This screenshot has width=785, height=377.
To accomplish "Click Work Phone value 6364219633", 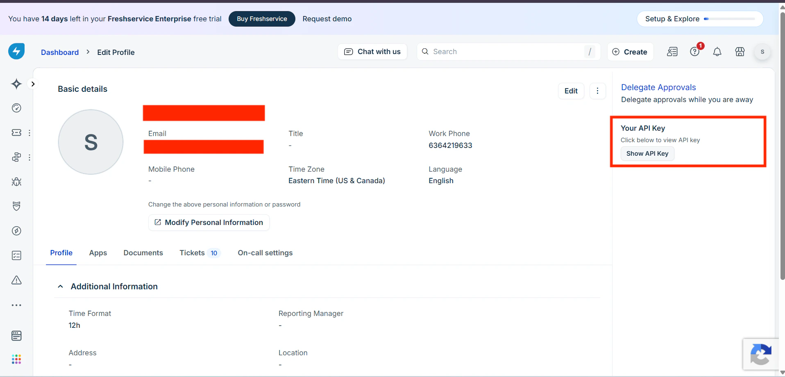I will tap(450, 145).
